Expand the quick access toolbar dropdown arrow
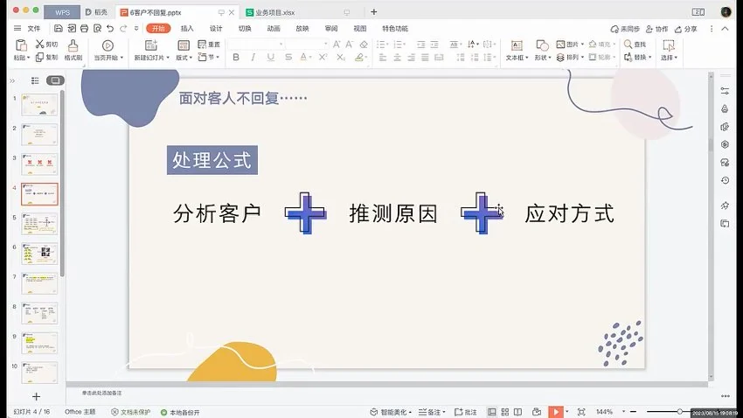The height and width of the screenshot is (418, 743). coord(136,29)
